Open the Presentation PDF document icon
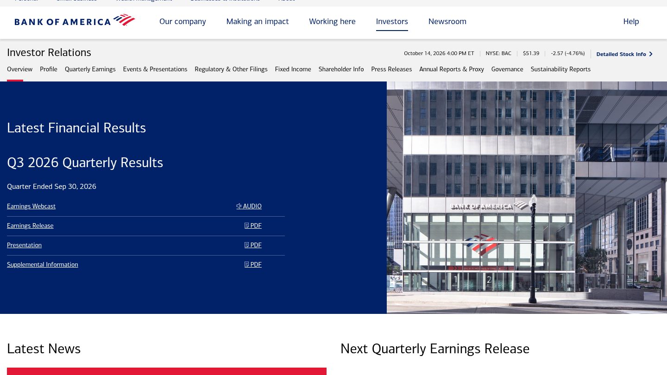667x375 pixels. (x=246, y=245)
